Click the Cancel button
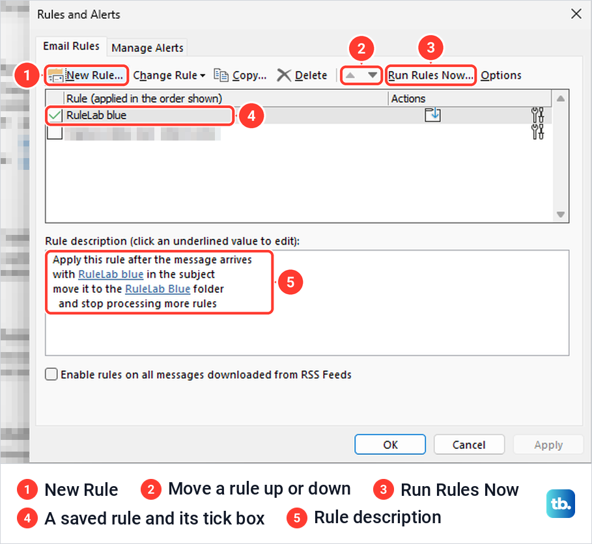The width and height of the screenshot is (592, 544). (469, 445)
